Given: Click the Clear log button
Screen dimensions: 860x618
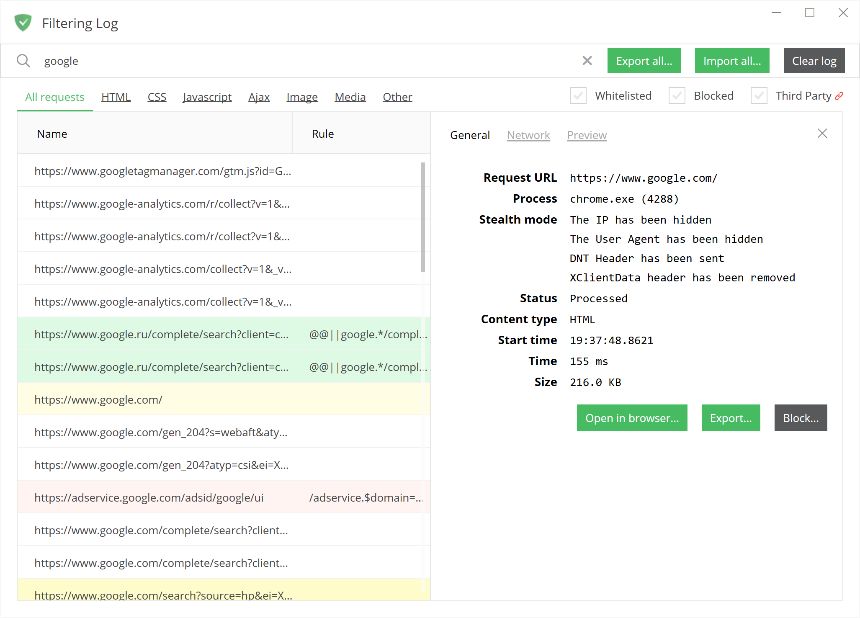Looking at the screenshot, I should [x=814, y=61].
